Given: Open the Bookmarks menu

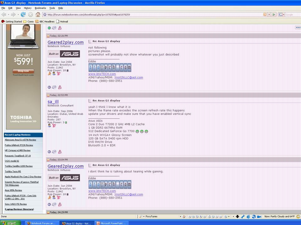Looking at the screenshot, I should [x=40, y=8].
